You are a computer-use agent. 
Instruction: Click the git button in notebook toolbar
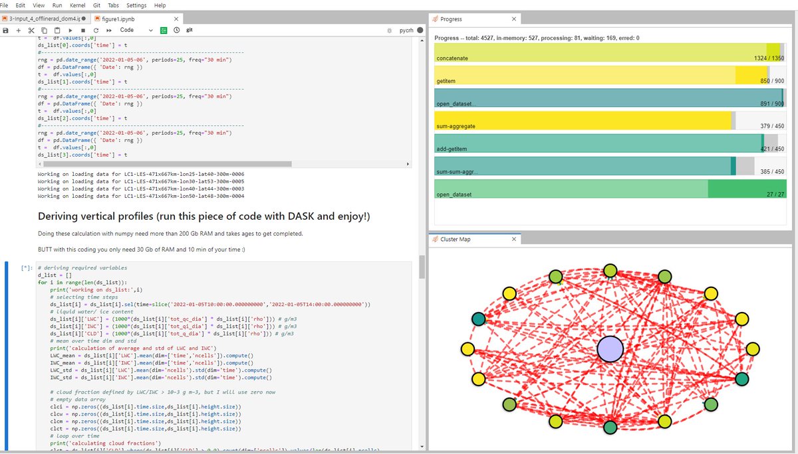[190, 31]
